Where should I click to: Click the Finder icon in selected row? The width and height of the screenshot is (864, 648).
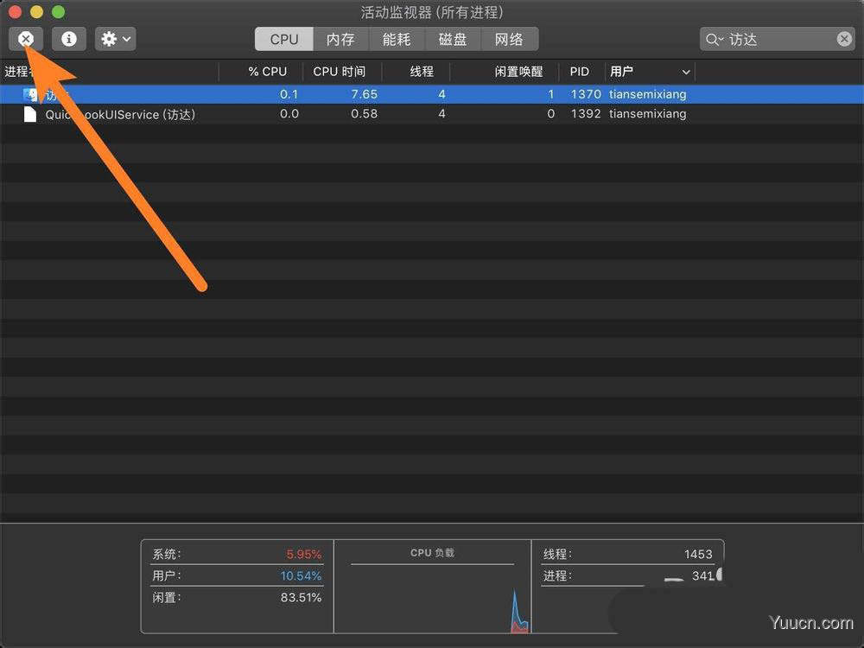click(x=30, y=95)
